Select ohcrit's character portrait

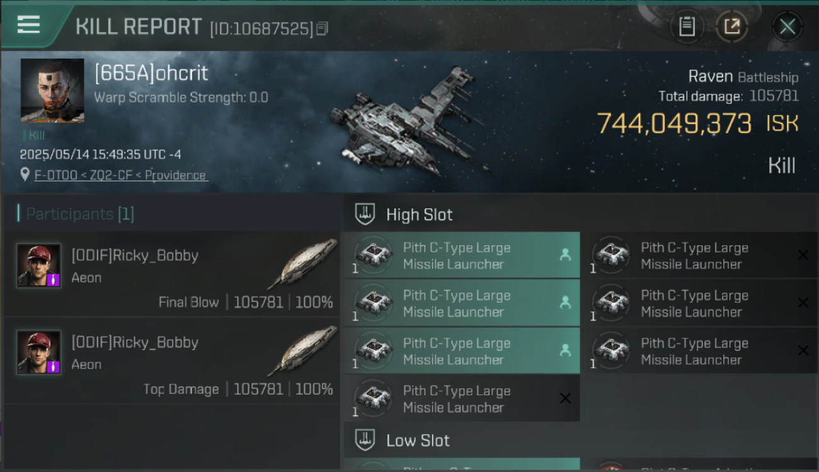52,91
